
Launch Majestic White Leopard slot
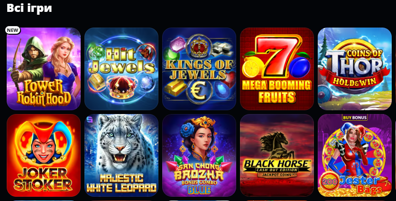coord(122,155)
